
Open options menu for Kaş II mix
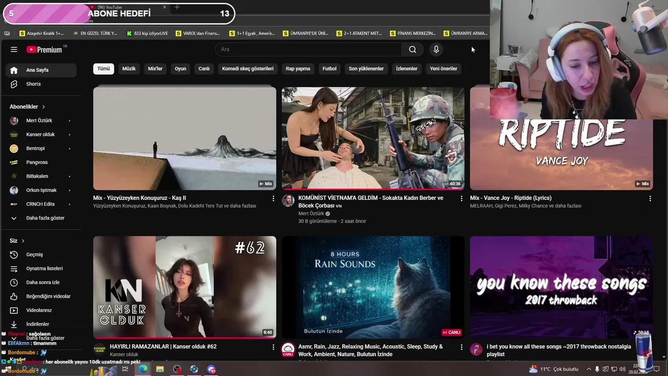click(x=273, y=198)
